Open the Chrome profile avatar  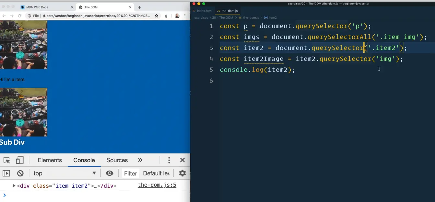[177, 16]
